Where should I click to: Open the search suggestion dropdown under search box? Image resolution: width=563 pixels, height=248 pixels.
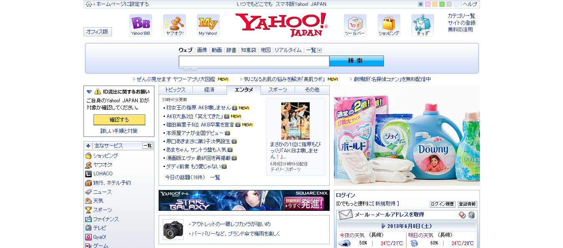(190, 69)
